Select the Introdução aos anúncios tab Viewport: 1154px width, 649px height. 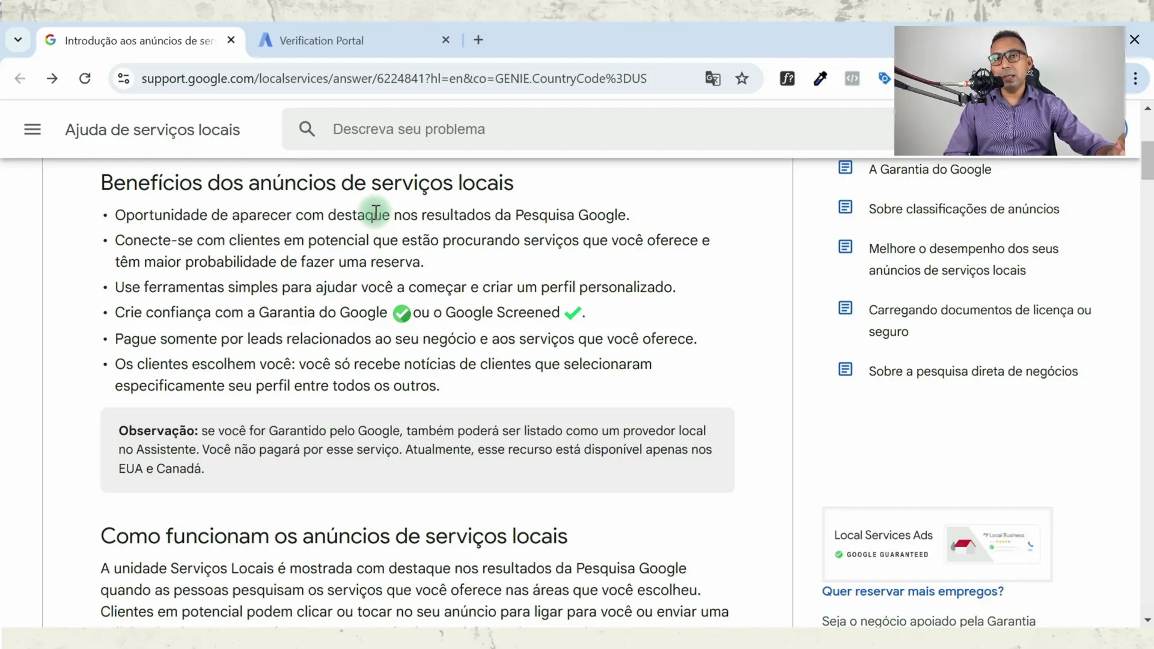point(141,40)
